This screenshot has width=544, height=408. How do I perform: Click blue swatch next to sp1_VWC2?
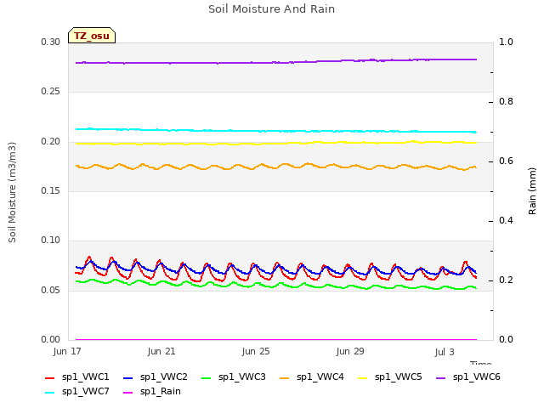click(128, 378)
